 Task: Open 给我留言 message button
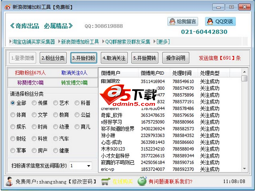pyautogui.click(x=183, y=21)
